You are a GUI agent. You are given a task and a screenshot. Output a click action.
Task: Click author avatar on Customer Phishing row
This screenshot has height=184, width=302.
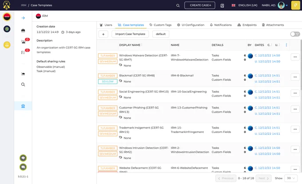click(250, 108)
